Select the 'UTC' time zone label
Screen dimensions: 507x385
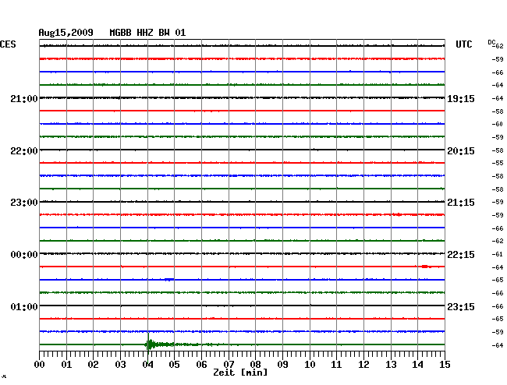[x=463, y=44]
